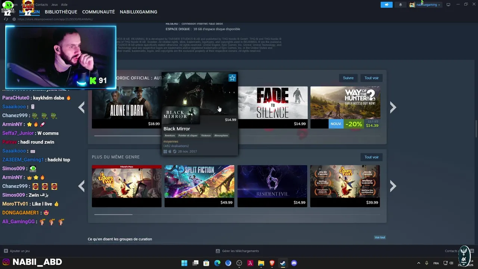Go to next games in THQ Nordic carousel
This screenshot has height=269, width=478.
tap(393, 108)
